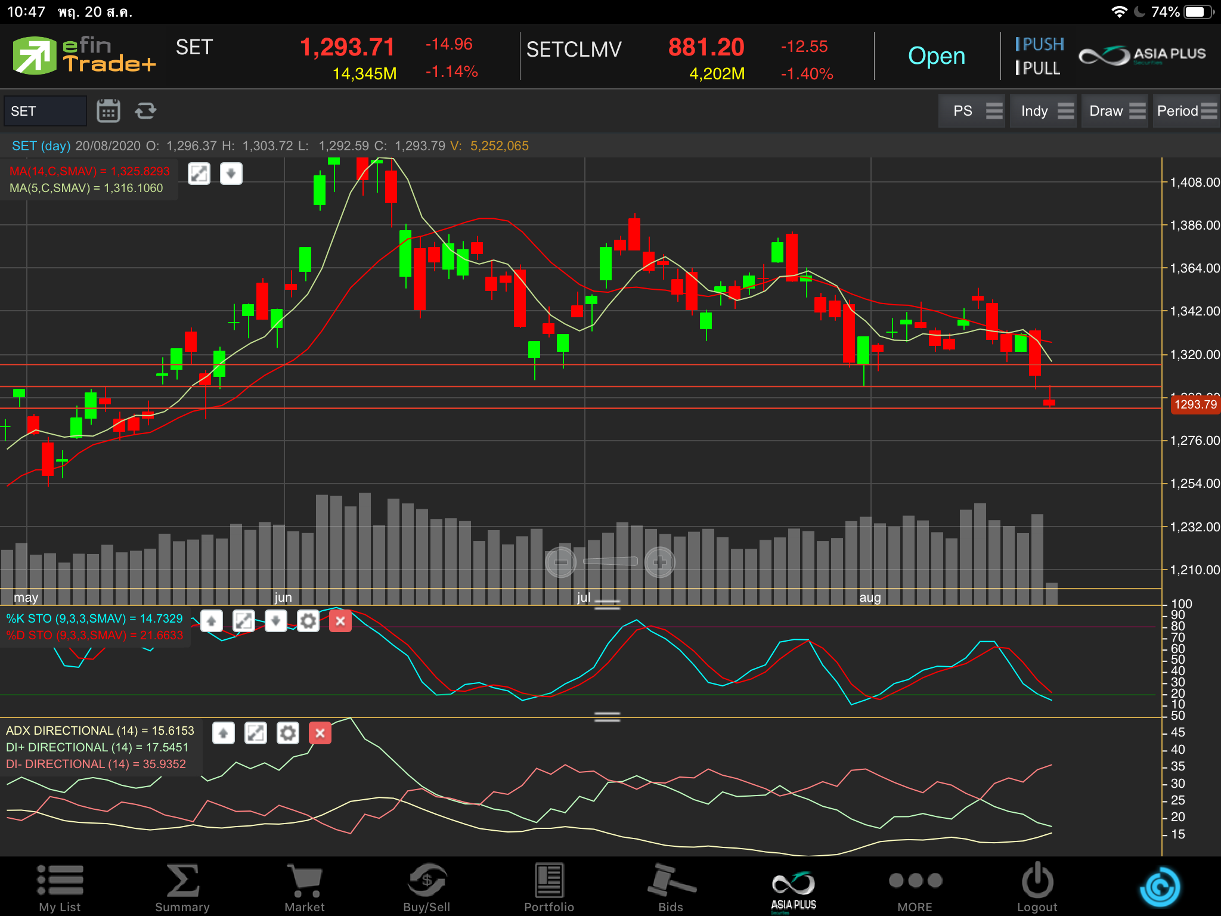Remove the STO indicator panel
This screenshot has height=916, width=1221.
click(340, 621)
